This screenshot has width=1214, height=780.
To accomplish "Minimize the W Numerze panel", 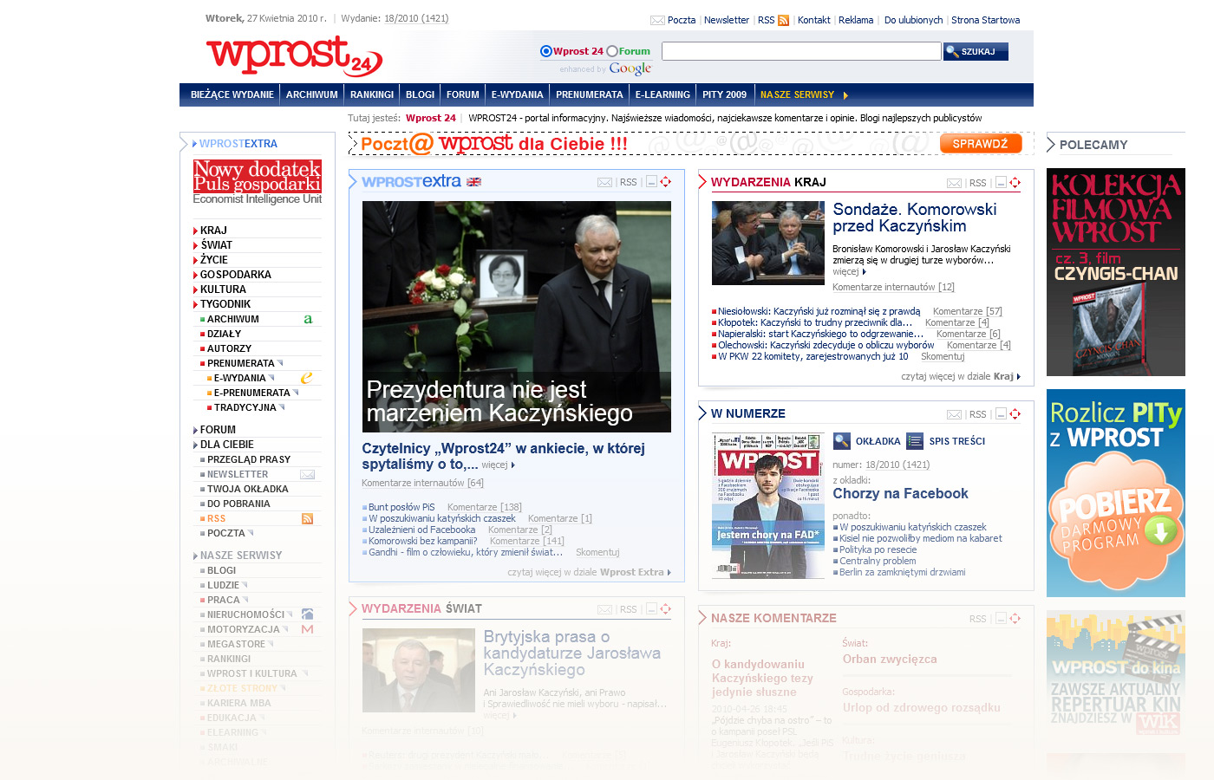I will click(x=1001, y=414).
